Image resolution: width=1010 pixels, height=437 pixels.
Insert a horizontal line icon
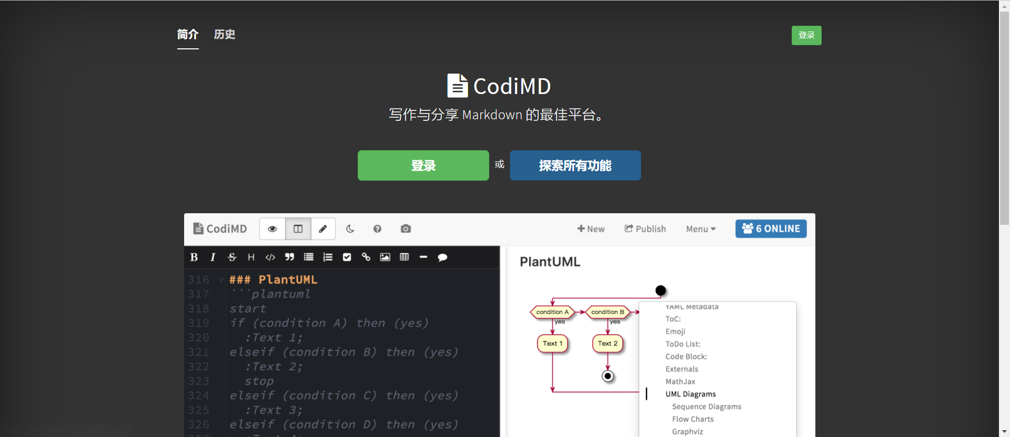click(423, 257)
